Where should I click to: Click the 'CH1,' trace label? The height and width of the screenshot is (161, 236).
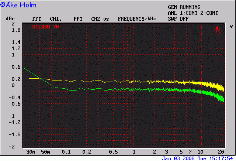[56, 19]
